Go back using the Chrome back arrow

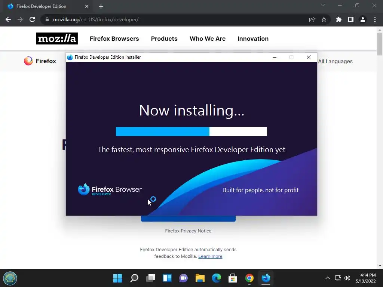point(8,19)
